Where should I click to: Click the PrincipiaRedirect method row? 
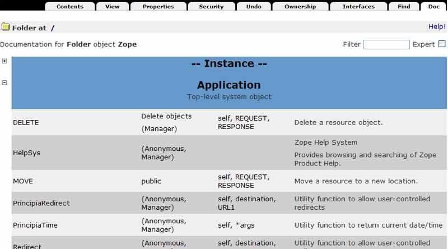41,203
